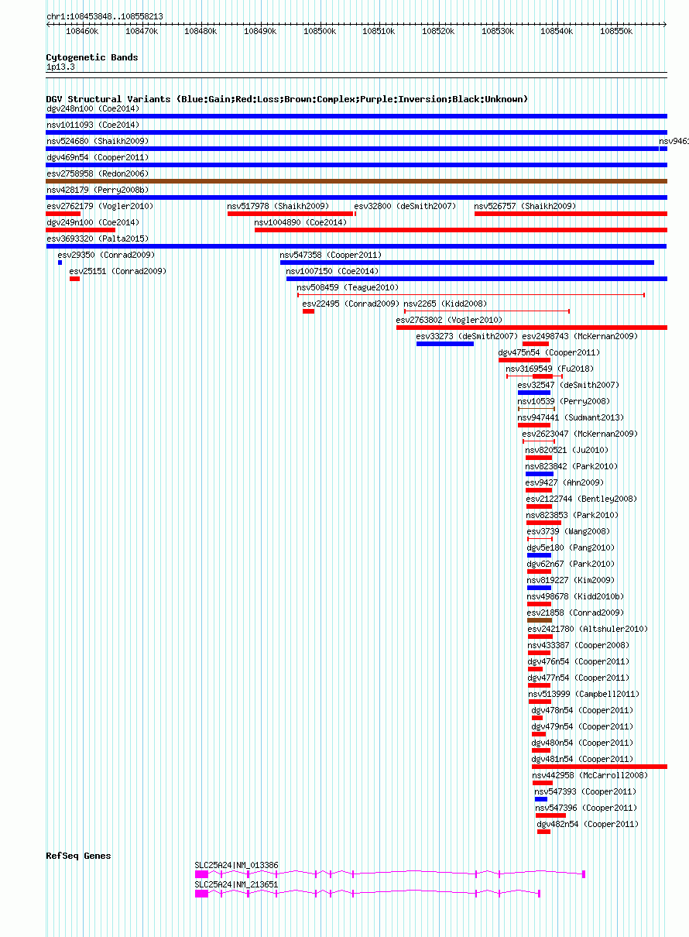Click the dgv482n54 (Cooper2011) label
The image size is (689, 937).
point(588,824)
